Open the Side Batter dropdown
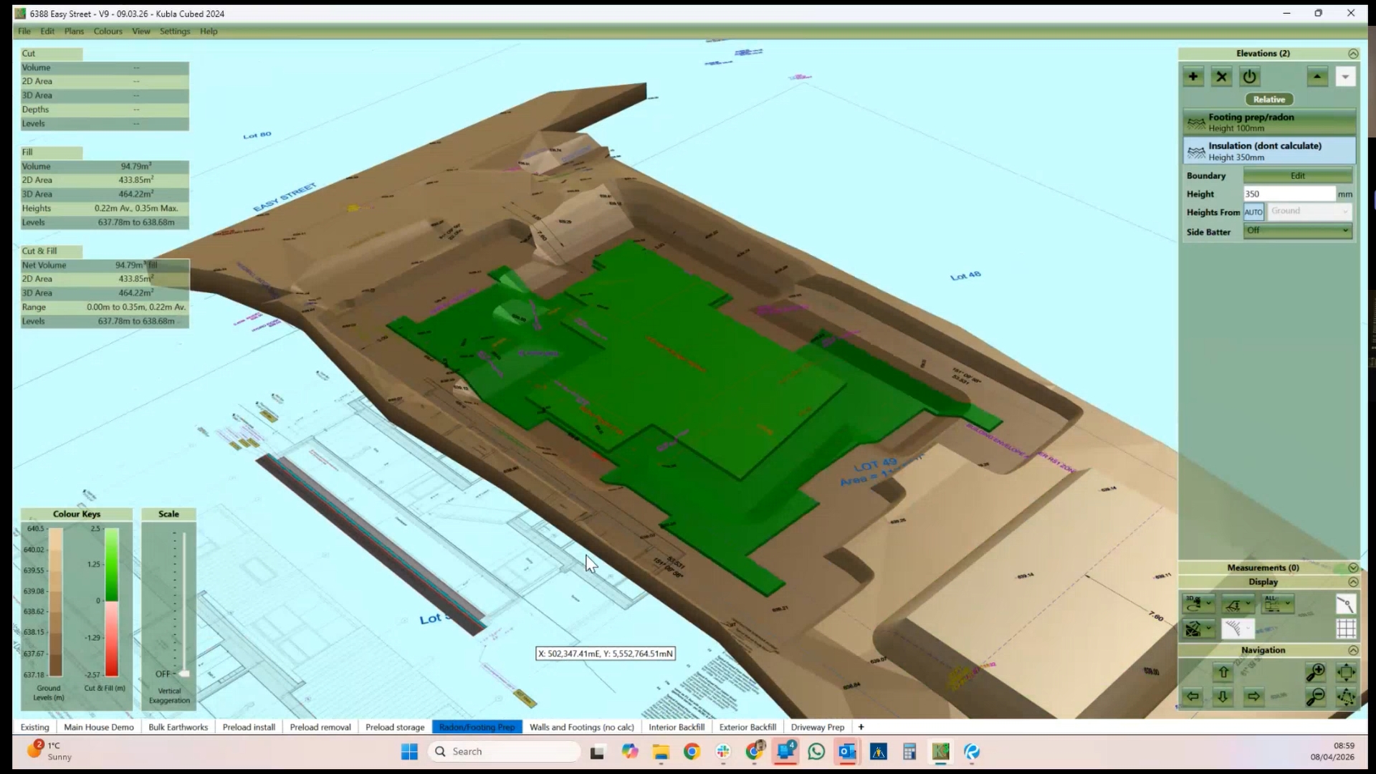Image resolution: width=1376 pixels, height=774 pixels. (1298, 231)
